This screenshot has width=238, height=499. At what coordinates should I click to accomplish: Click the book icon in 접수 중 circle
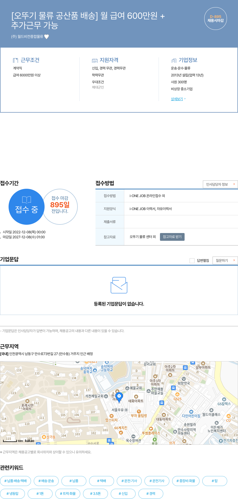pos(27,200)
